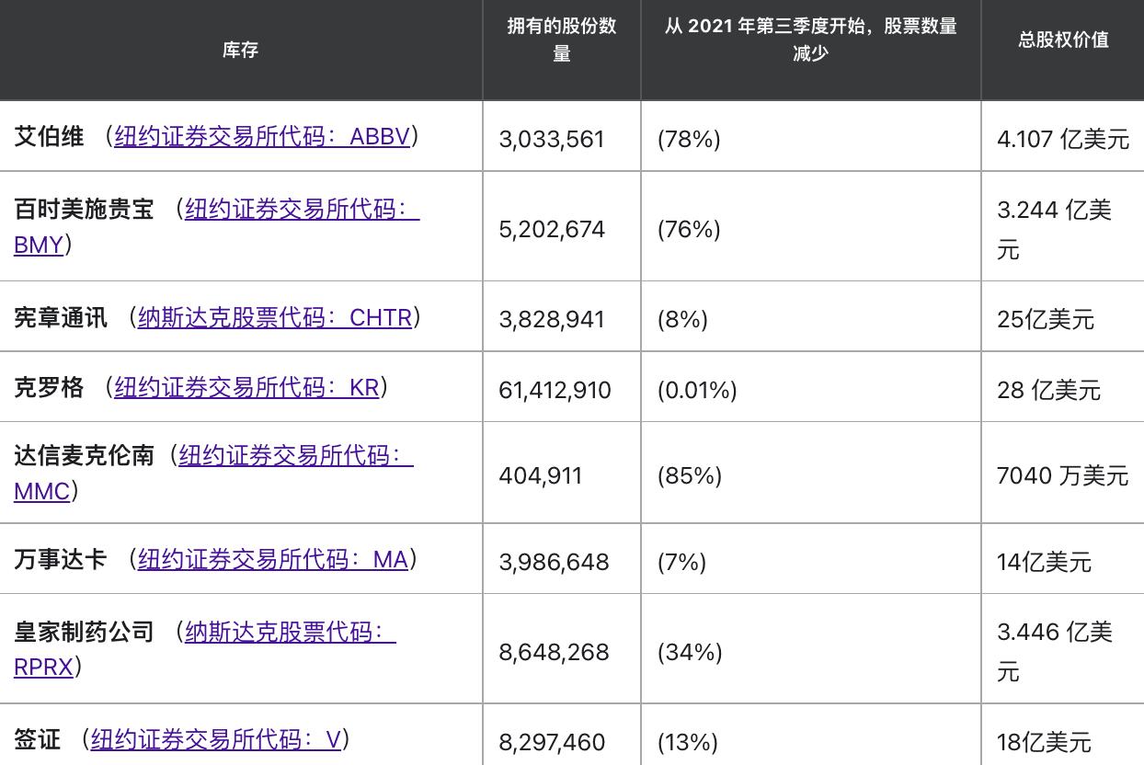1144x765 pixels.
Task: Click the (34%) reduction value
Action: 690,652
